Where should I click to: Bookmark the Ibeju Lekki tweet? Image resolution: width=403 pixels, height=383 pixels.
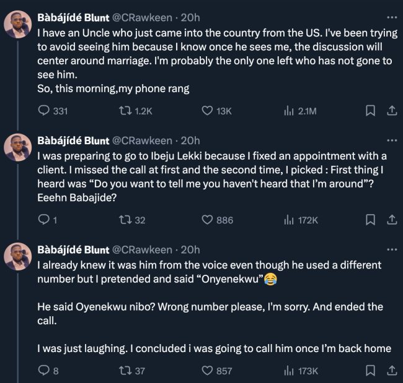point(370,219)
